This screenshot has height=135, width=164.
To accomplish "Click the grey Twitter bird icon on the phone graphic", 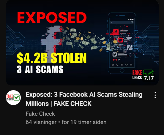I will pyautogui.click(x=115, y=54).
